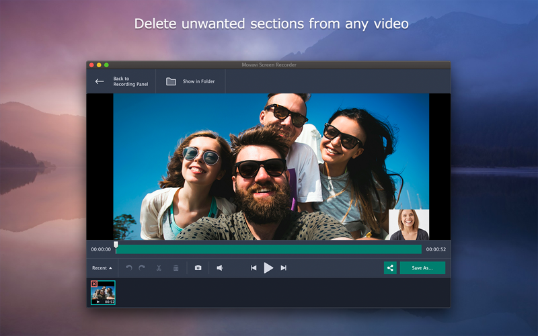Viewport: 538px width, 336px height.
Task: Click the green timeline seek bar
Action: 268,249
